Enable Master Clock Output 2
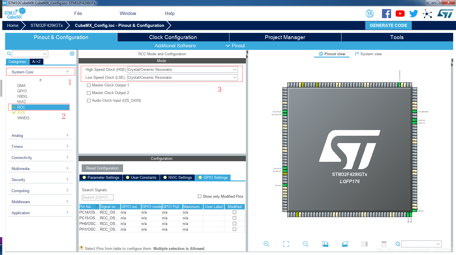Viewport: 456px width, 255px height. (89, 93)
